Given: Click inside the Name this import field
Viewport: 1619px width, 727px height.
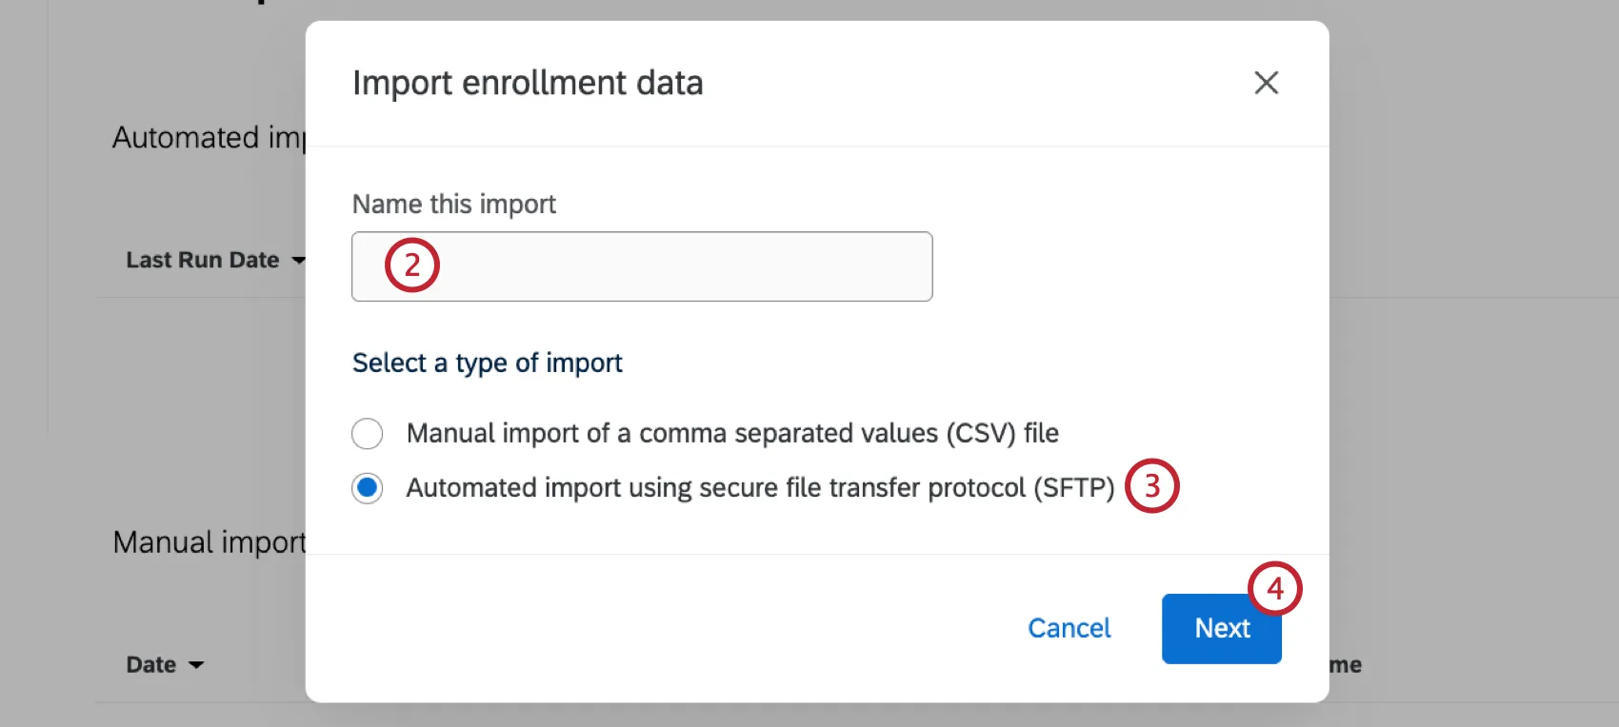Looking at the screenshot, I should click(x=642, y=266).
